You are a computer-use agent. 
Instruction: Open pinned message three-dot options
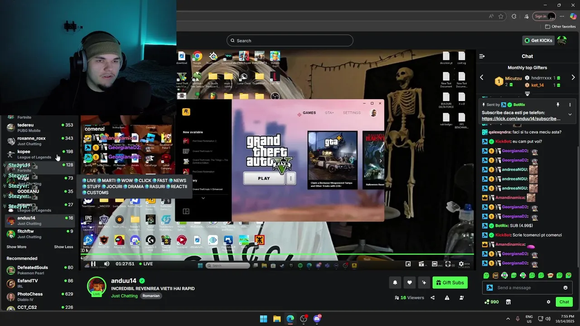coord(570,105)
